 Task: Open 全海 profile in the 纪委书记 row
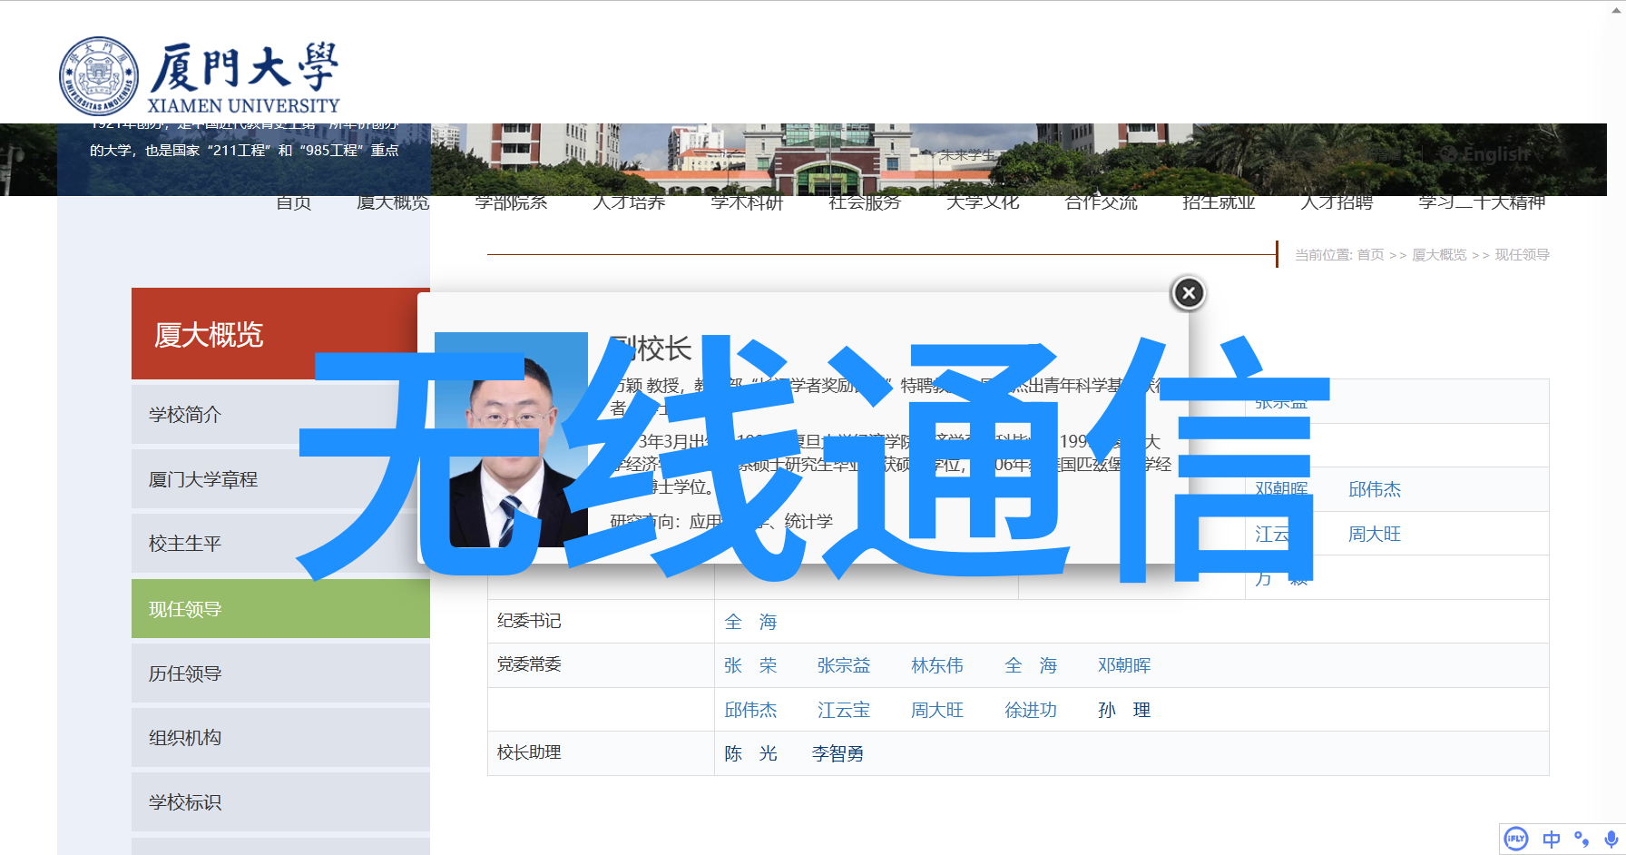750,622
